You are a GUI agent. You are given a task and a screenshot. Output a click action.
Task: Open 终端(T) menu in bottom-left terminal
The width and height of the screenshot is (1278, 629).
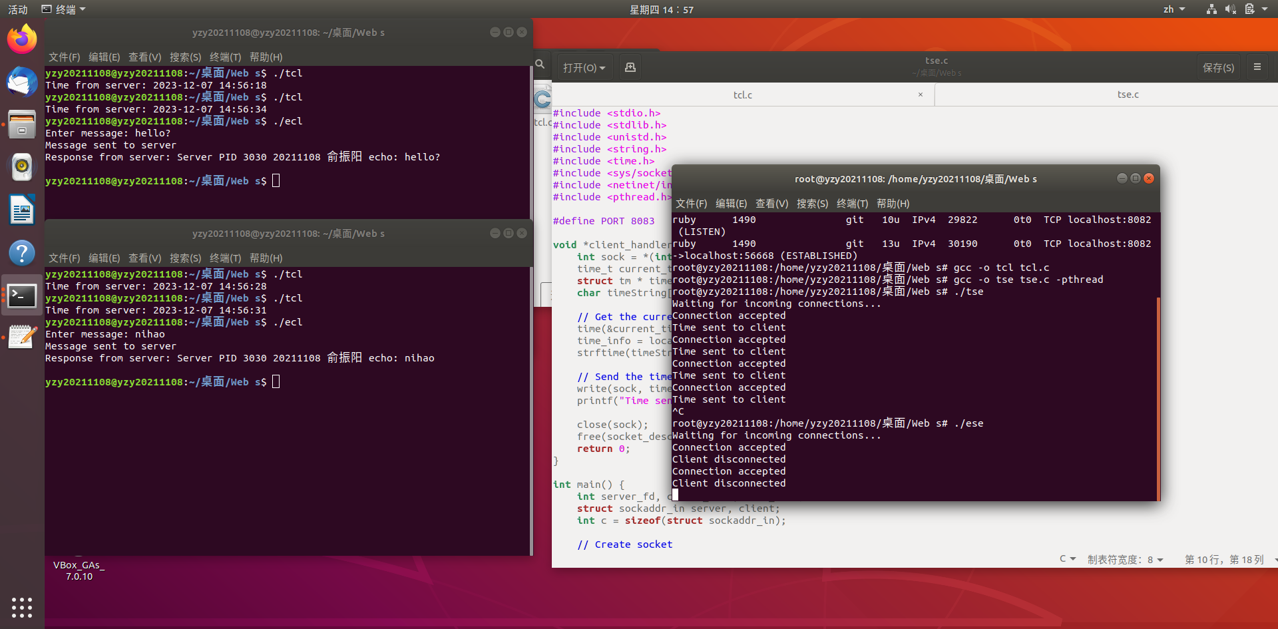click(x=226, y=258)
